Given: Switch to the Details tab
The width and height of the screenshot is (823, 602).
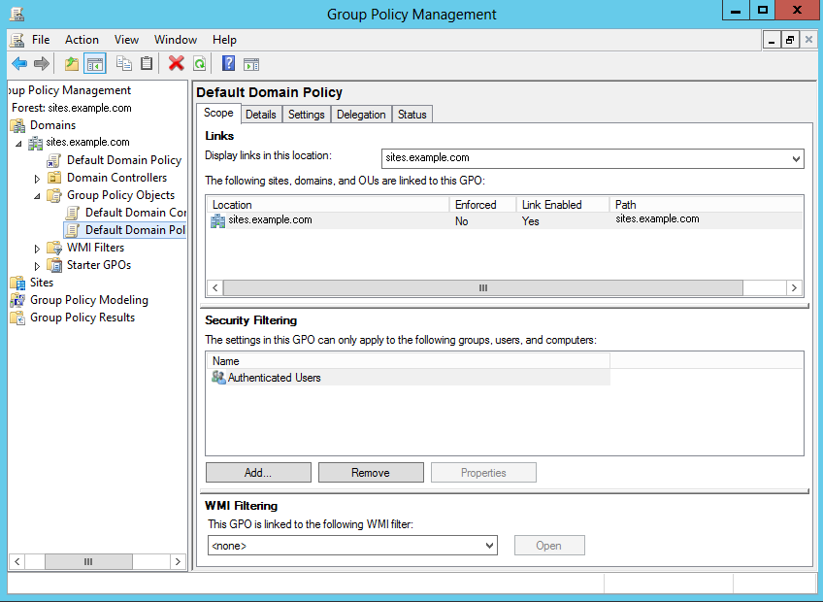Looking at the screenshot, I should [261, 115].
